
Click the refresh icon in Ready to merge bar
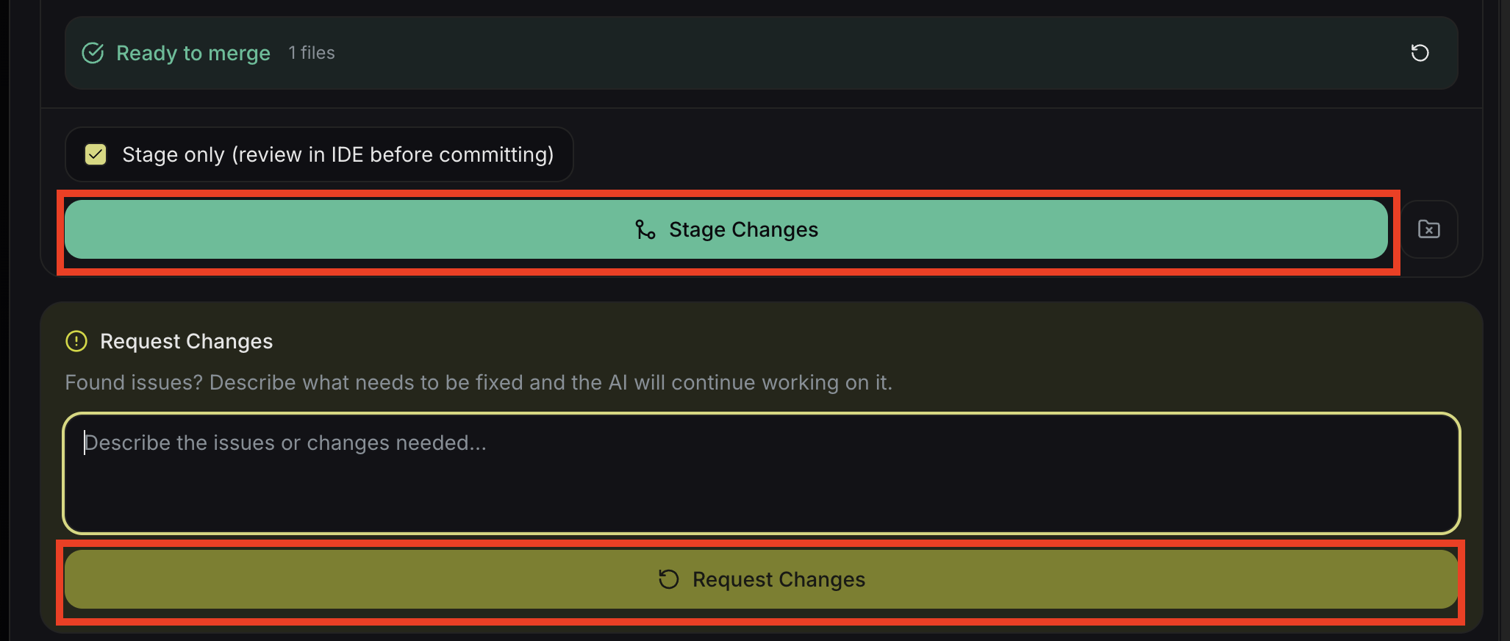coord(1420,53)
